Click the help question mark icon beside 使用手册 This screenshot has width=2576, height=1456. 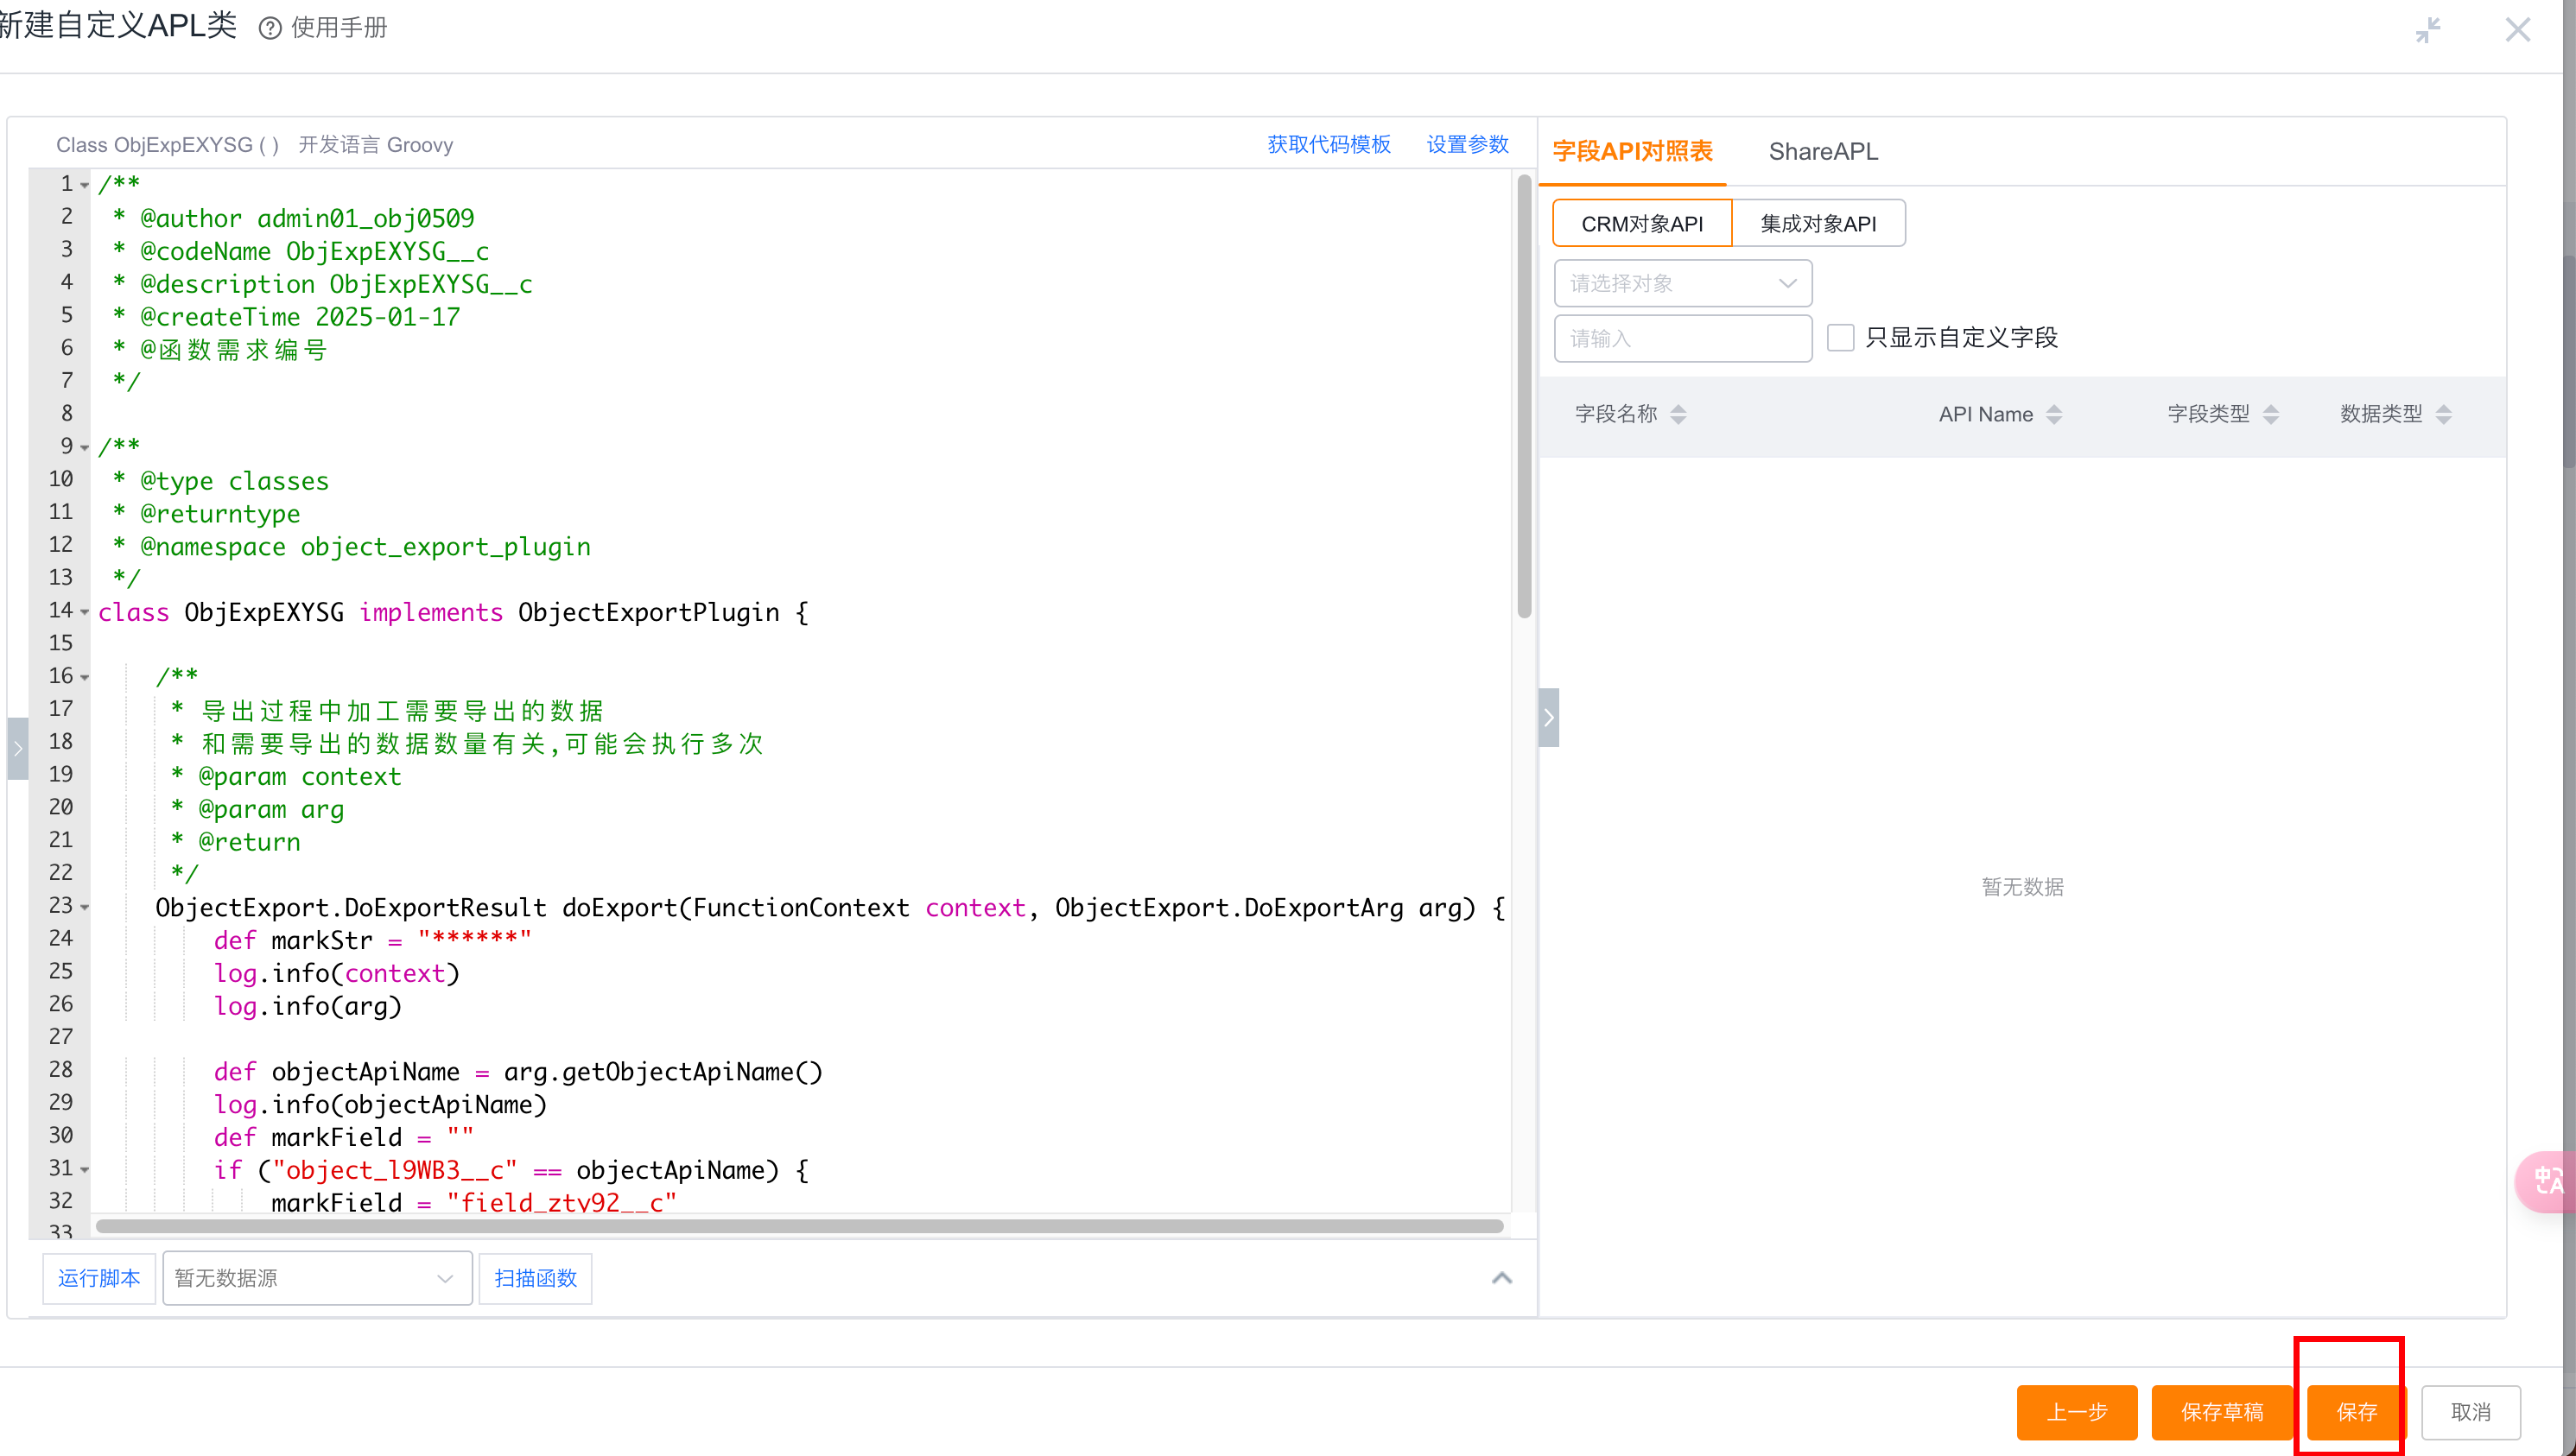tap(269, 28)
